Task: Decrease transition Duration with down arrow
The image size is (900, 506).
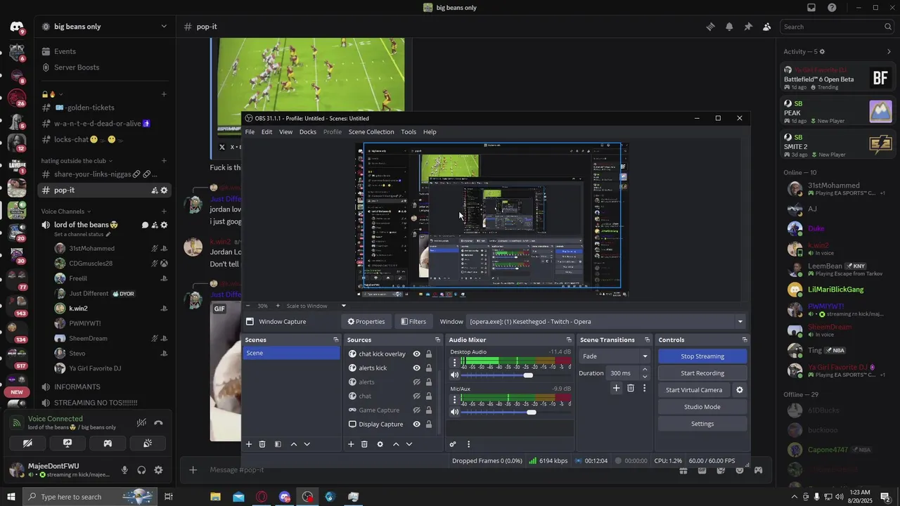Action: tap(645, 377)
